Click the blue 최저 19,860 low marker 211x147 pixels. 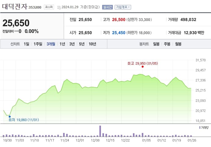pyautogui.click(x=9, y=117)
